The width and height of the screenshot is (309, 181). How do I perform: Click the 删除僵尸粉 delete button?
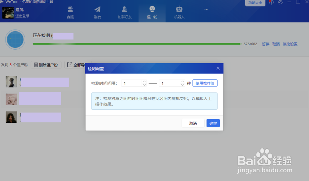(46, 65)
